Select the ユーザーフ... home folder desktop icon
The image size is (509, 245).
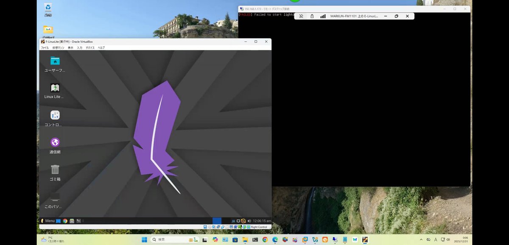point(55,64)
